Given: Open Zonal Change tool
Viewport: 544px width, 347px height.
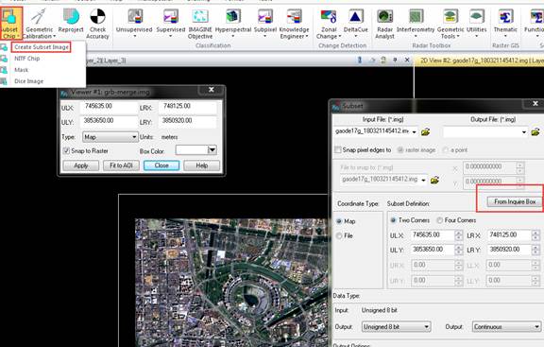Looking at the screenshot, I should coord(329,24).
